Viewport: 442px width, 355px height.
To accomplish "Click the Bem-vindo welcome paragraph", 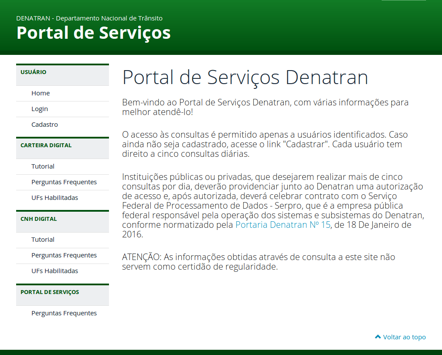I will pyautogui.click(x=265, y=107).
